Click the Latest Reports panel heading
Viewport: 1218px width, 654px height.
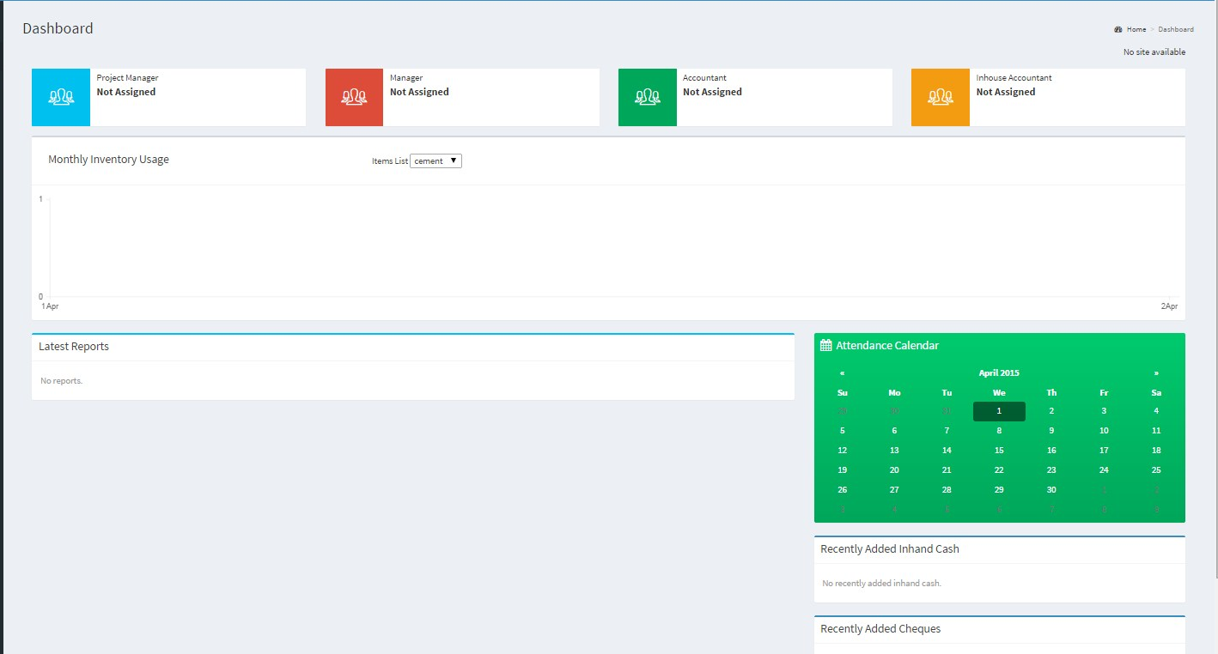[74, 347]
